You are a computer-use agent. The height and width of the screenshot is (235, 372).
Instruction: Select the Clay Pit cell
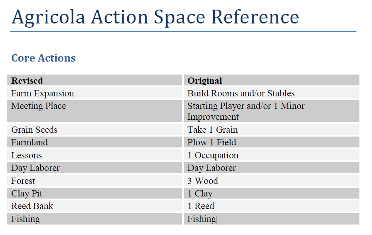click(x=94, y=193)
